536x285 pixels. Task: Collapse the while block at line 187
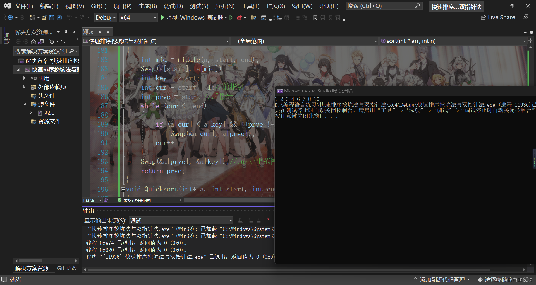pyautogui.click(x=123, y=106)
